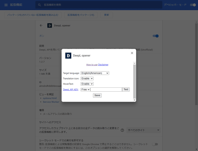
Task: Click the DeepL logo in the dialog
Action: coord(68,56)
